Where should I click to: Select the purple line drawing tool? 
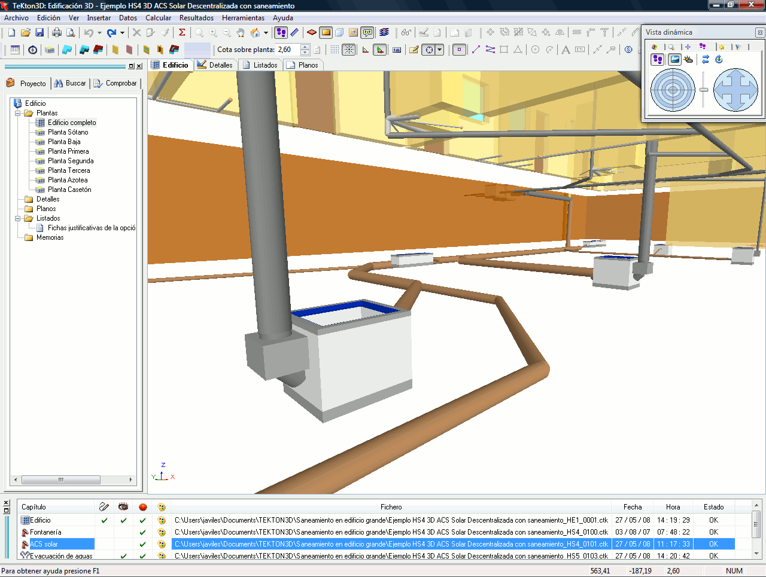tap(476, 50)
